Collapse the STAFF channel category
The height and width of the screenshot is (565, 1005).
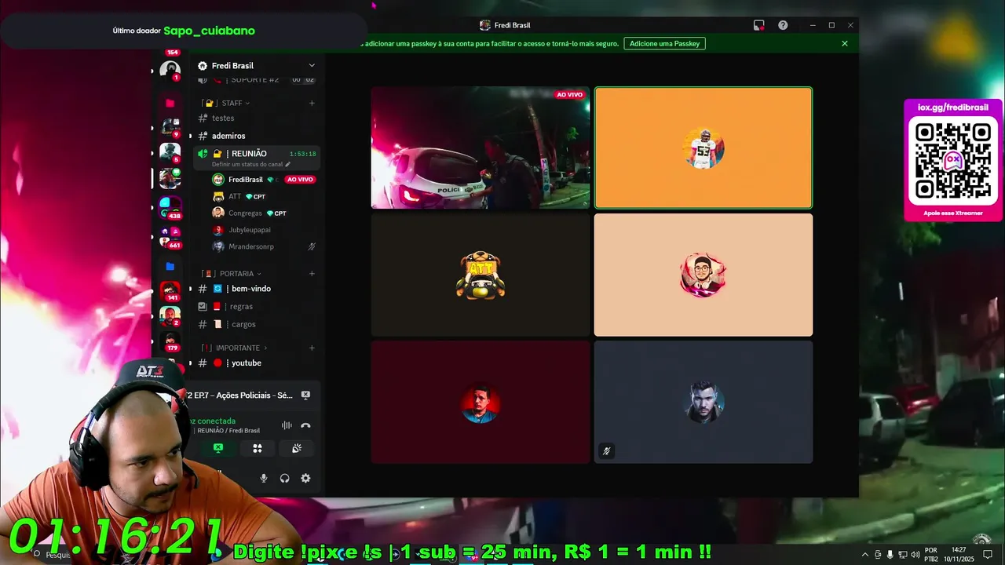click(232, 103)
